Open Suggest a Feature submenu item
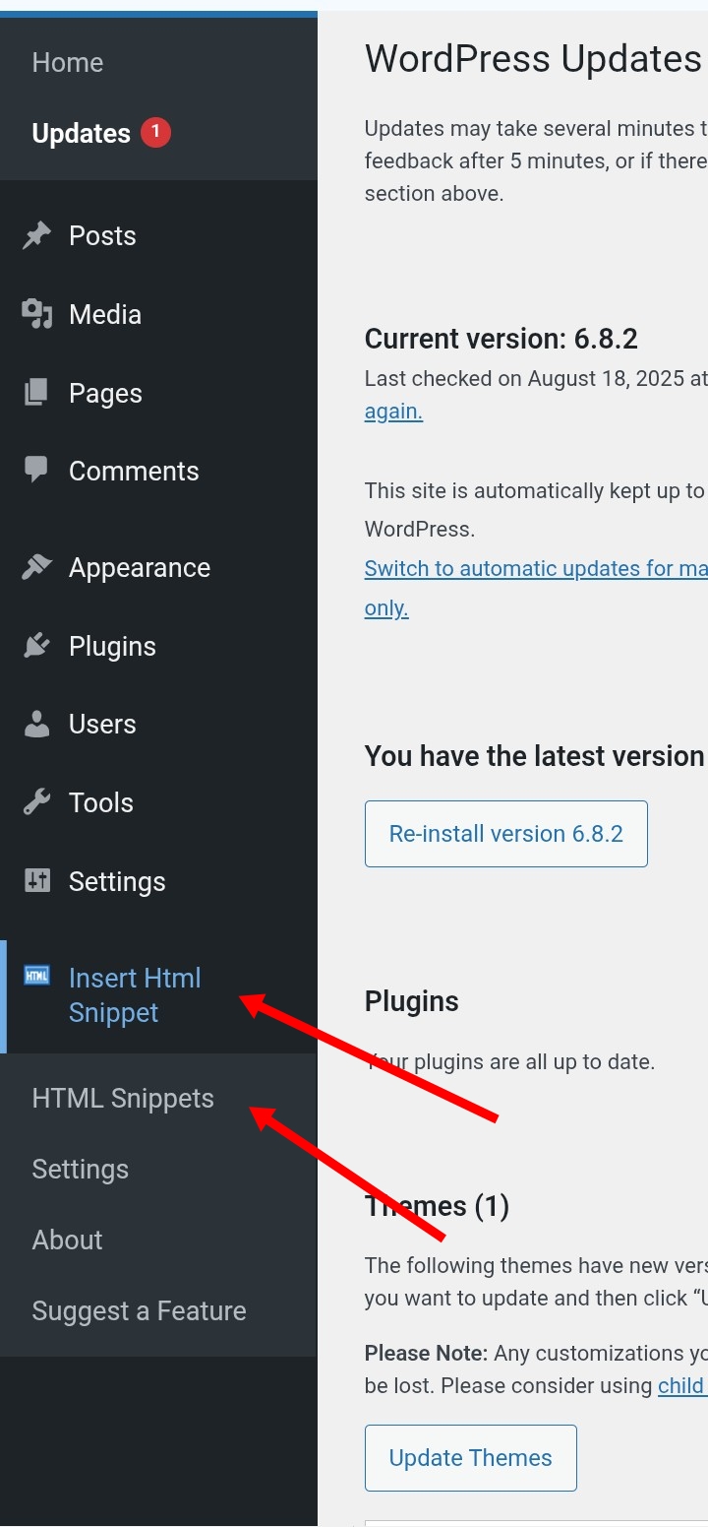708x1527 pixels. (139, 1311)
